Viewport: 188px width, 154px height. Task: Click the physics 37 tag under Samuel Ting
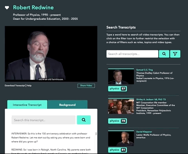click(117, 89)
